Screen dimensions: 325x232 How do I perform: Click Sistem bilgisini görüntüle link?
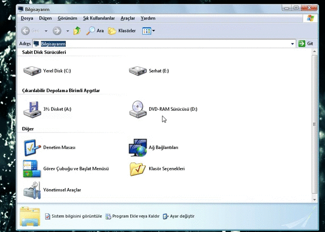click(74, 216)
